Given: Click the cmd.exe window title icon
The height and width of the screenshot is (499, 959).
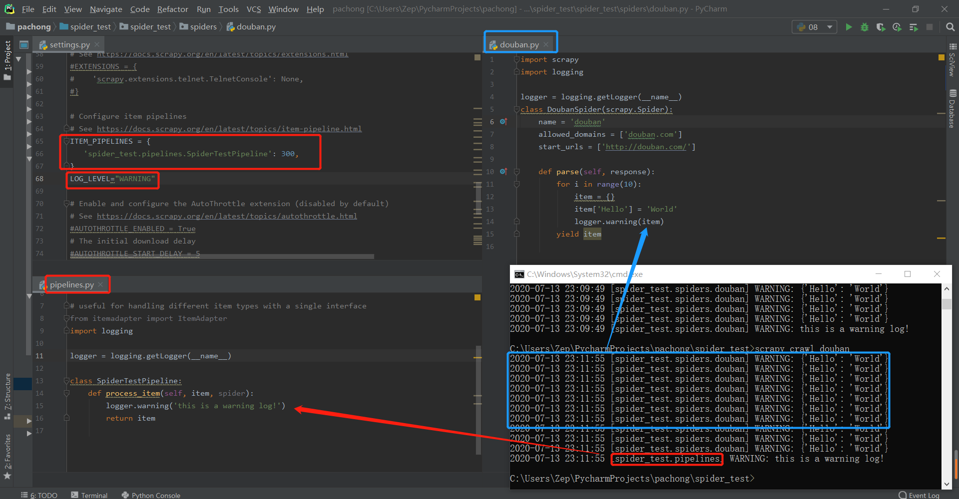Looking at the screenshot, I should 519,274.
